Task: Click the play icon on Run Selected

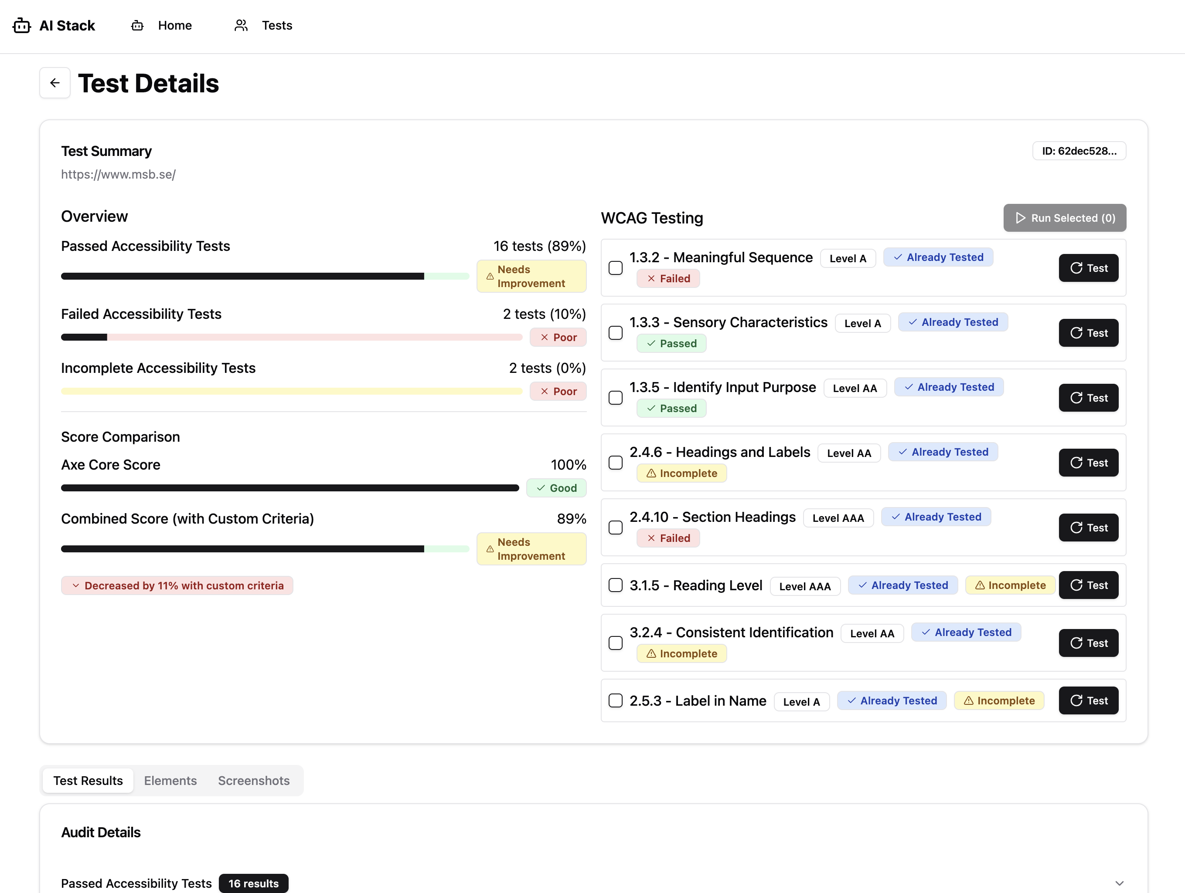Action: 1021,218
